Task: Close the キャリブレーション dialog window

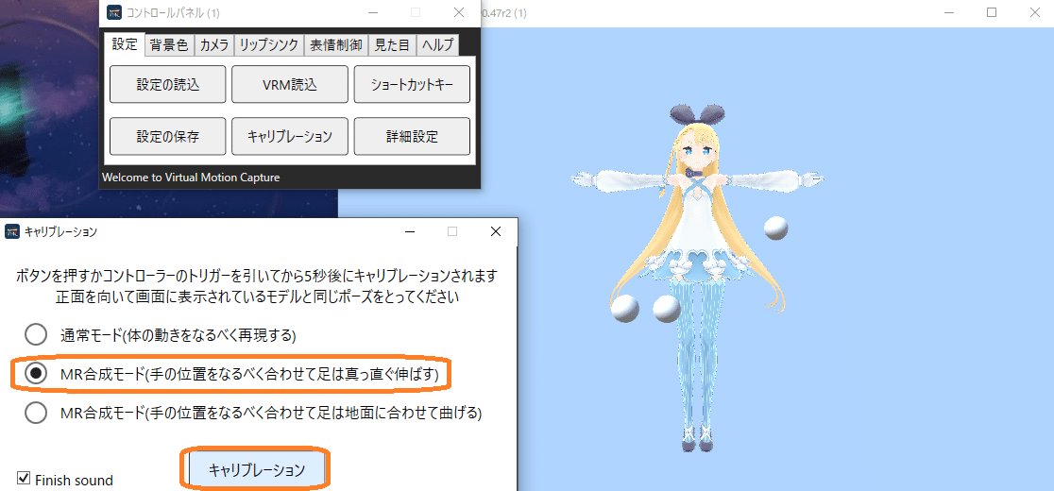Action: point(496,231)
